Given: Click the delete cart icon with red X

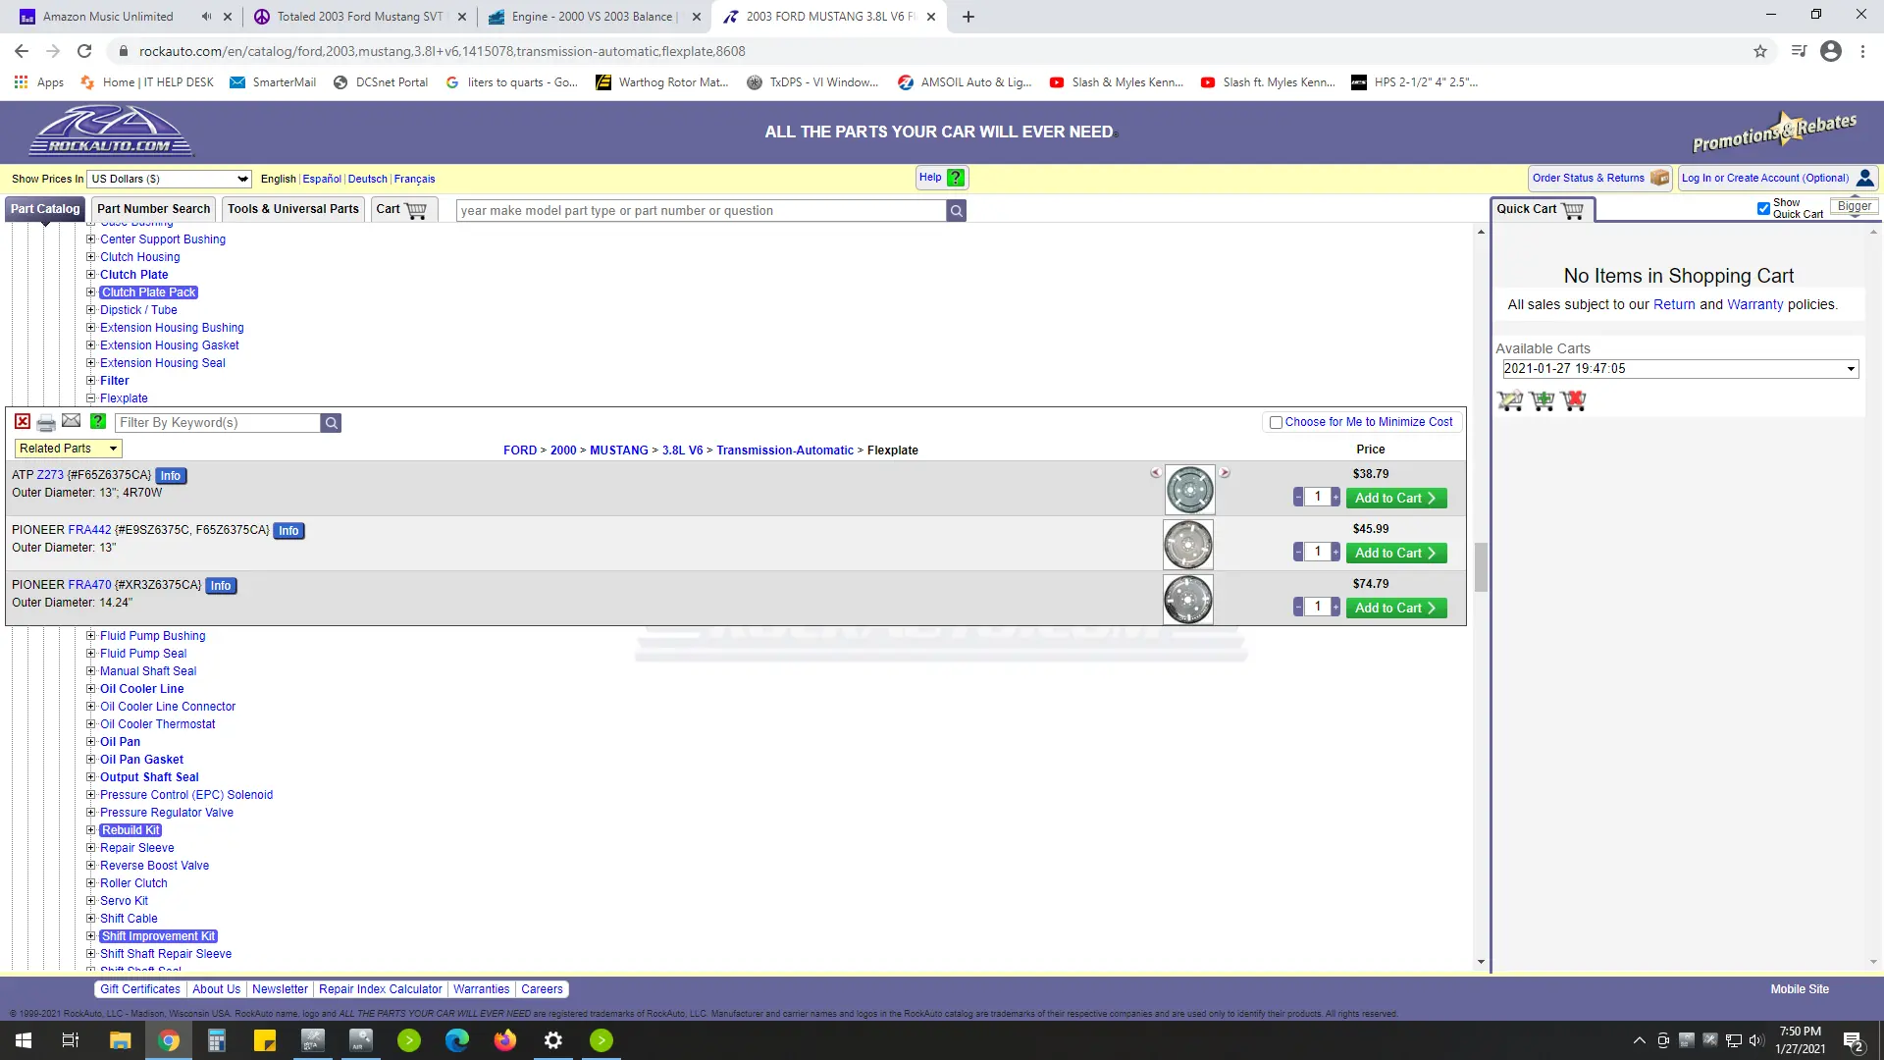Looking at the screenshot, I should point(1574,400).
